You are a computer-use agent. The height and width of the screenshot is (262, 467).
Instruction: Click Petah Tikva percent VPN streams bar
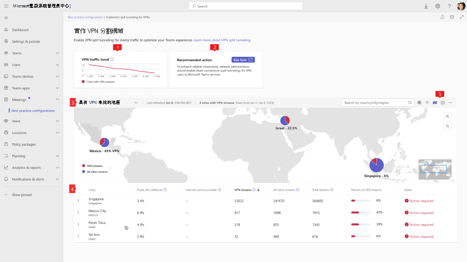[x=360, y=224]
